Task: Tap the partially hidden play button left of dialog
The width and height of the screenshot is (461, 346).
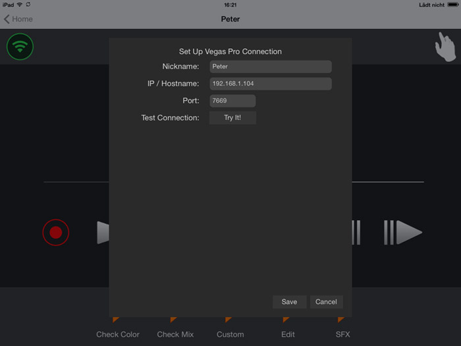Action: pos(103,233)
